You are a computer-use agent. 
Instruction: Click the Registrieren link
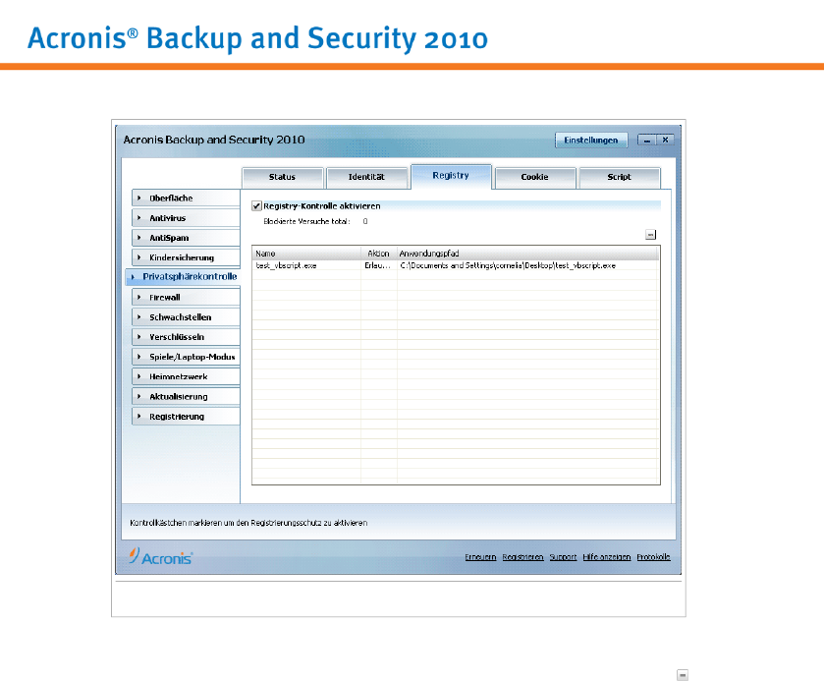pyautogui.click(x=522, y=557)
